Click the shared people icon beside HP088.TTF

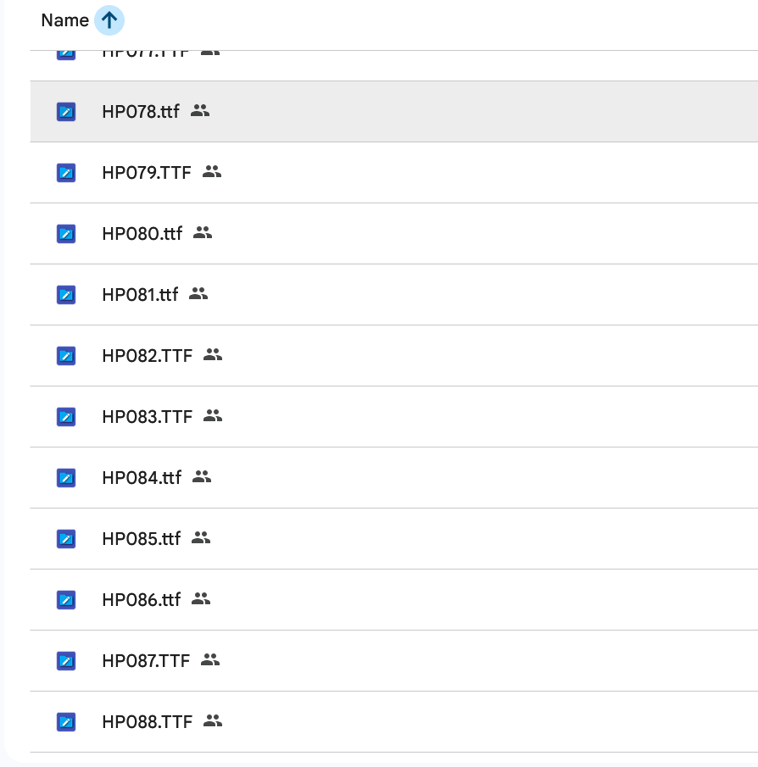(213, 721)
